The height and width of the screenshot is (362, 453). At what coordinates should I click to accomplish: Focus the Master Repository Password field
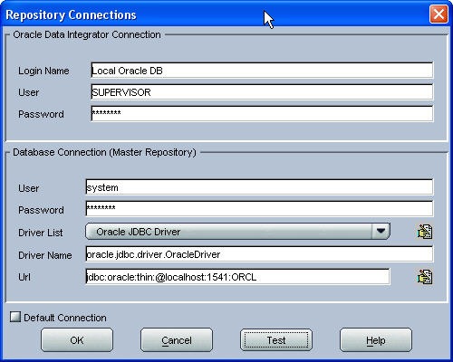point(259,209)
